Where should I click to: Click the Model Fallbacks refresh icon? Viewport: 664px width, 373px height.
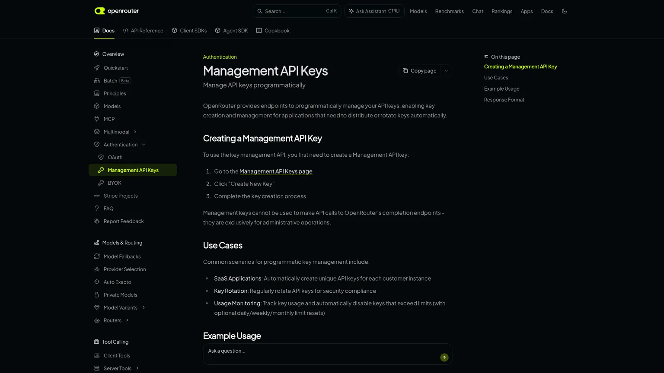click(x=97, y=256)
